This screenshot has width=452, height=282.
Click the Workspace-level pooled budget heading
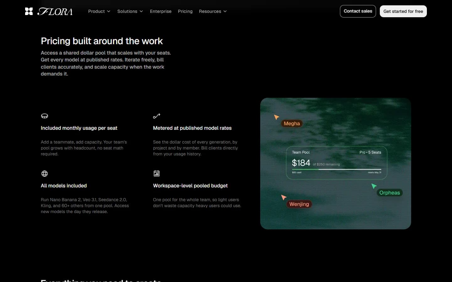190,186
